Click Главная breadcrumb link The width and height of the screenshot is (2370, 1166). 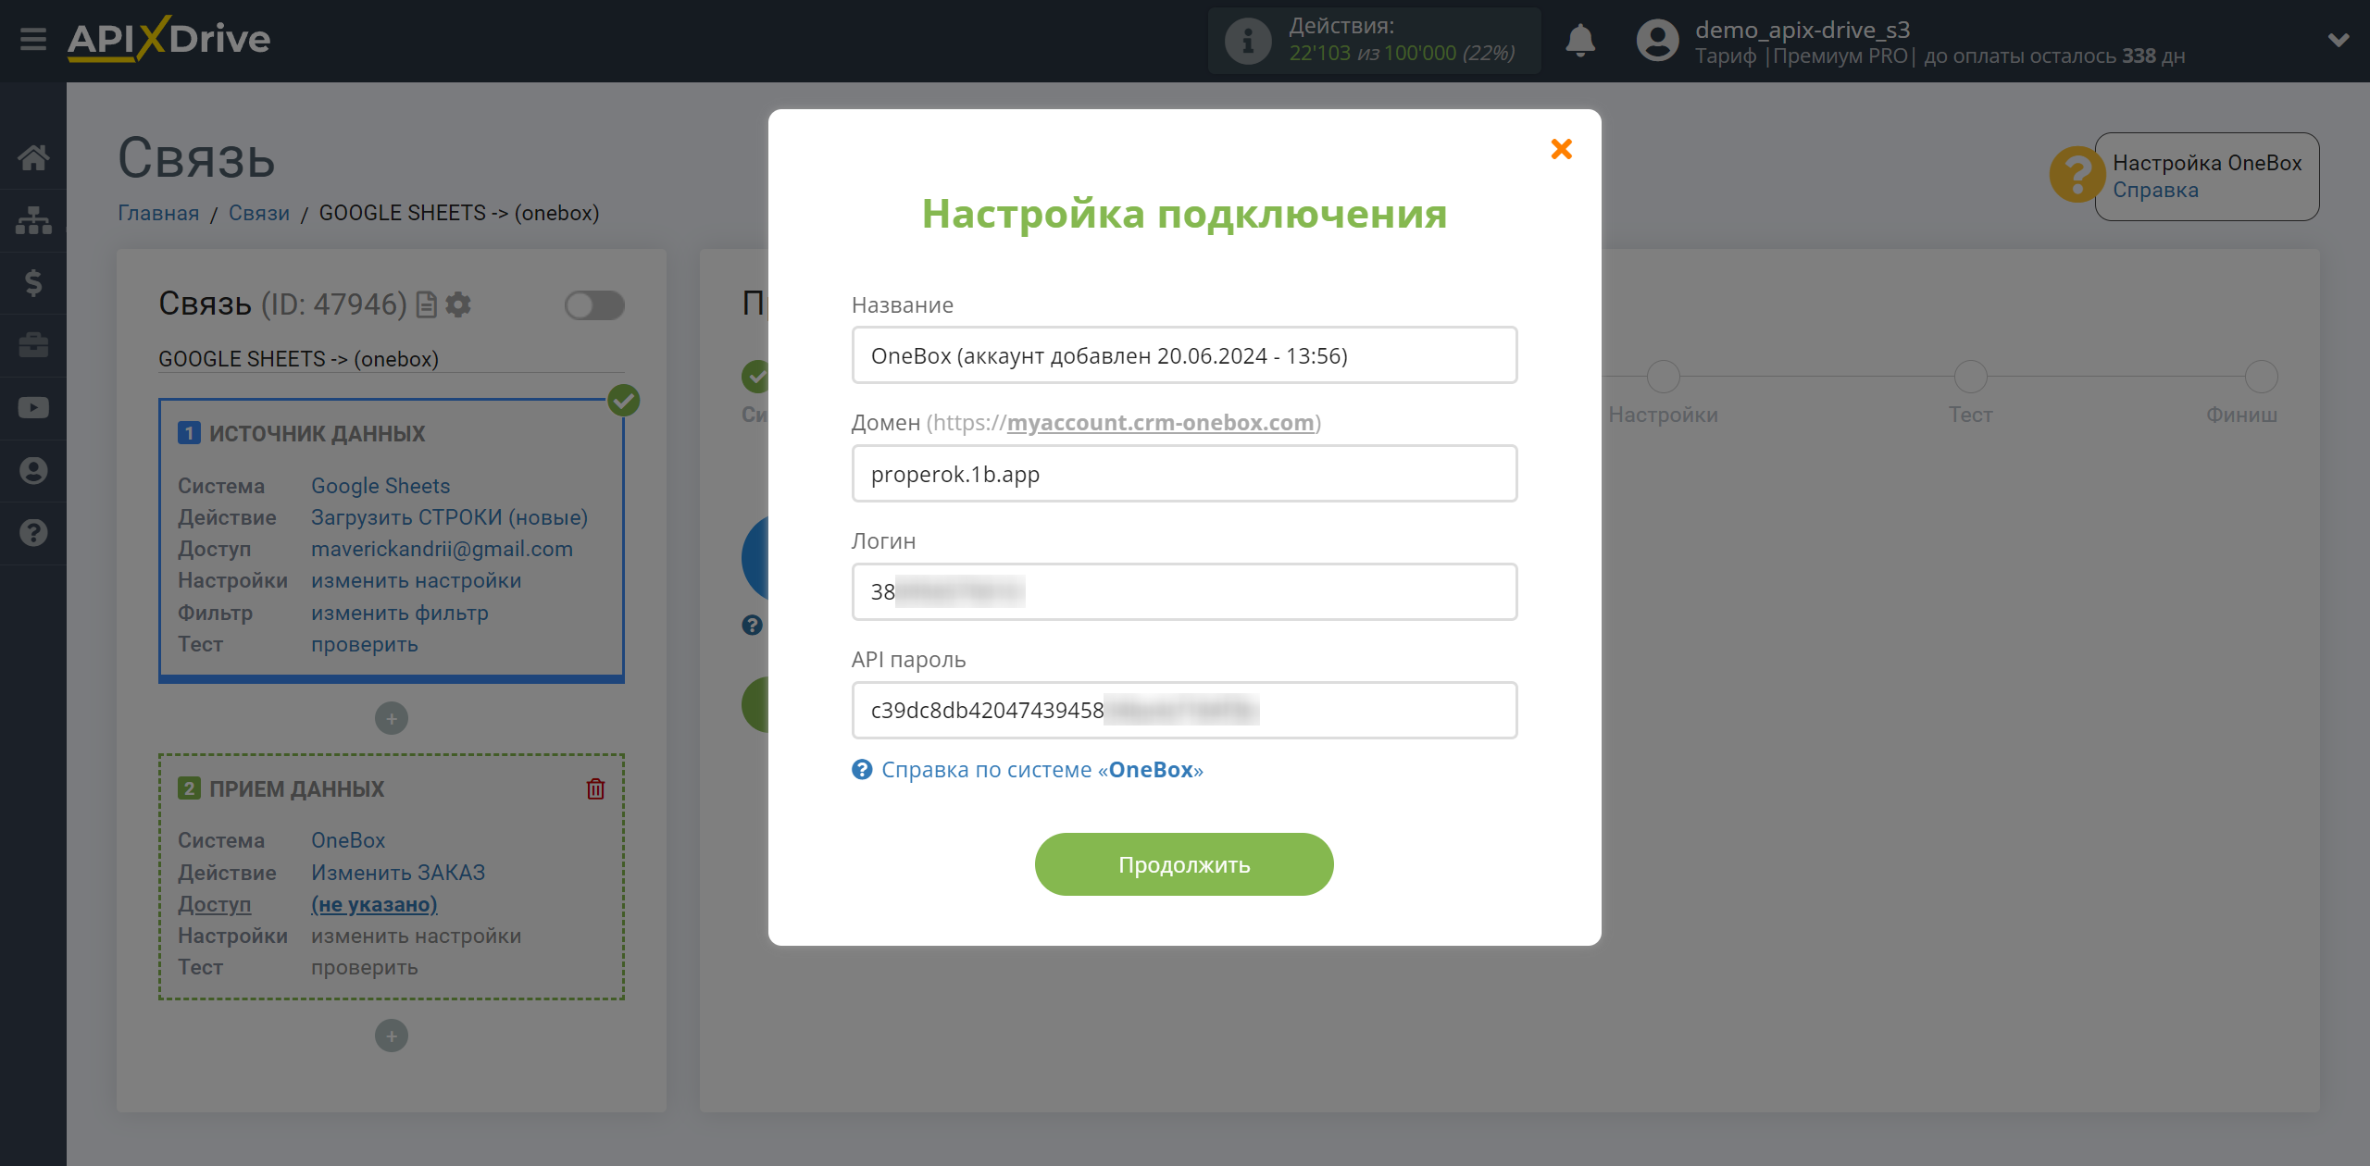coord(158,213)
